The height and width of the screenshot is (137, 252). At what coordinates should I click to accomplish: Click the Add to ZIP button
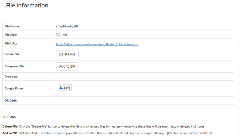tap(67, 66)
